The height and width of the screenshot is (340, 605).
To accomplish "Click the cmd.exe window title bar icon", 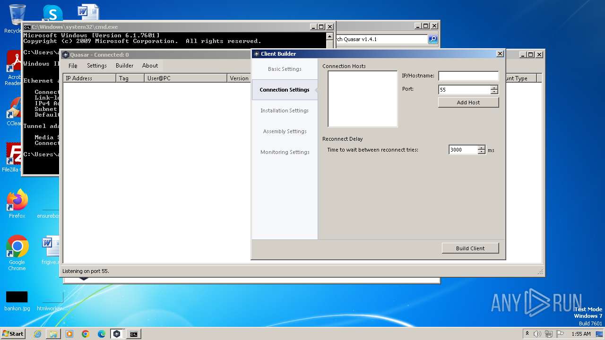I will pos(27,27).
